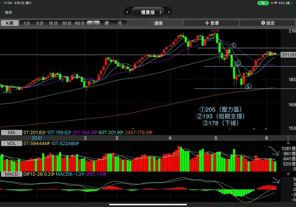The height and width of the screenshot is (207, 296).
Task: Switch to 60分 timeframe
Action: 80,23
